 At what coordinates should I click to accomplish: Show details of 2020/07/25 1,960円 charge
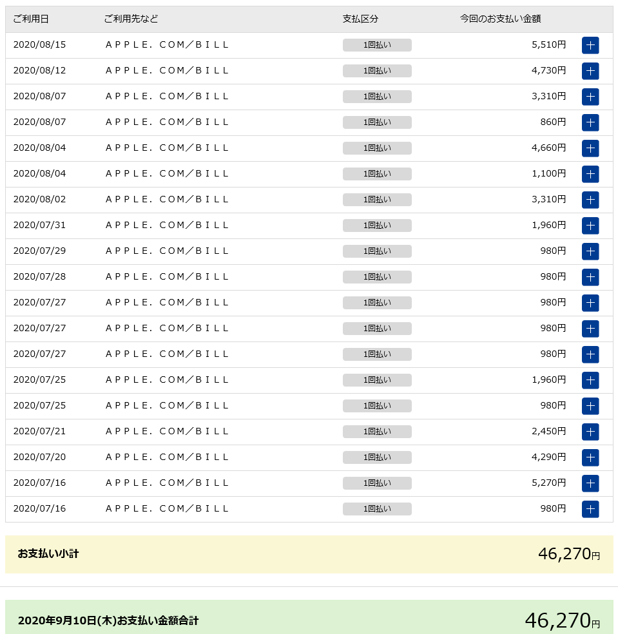(590, 380)
